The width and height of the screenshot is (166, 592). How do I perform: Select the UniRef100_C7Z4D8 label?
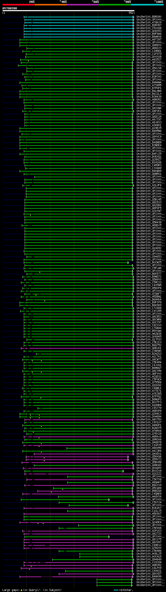point(149,308)
